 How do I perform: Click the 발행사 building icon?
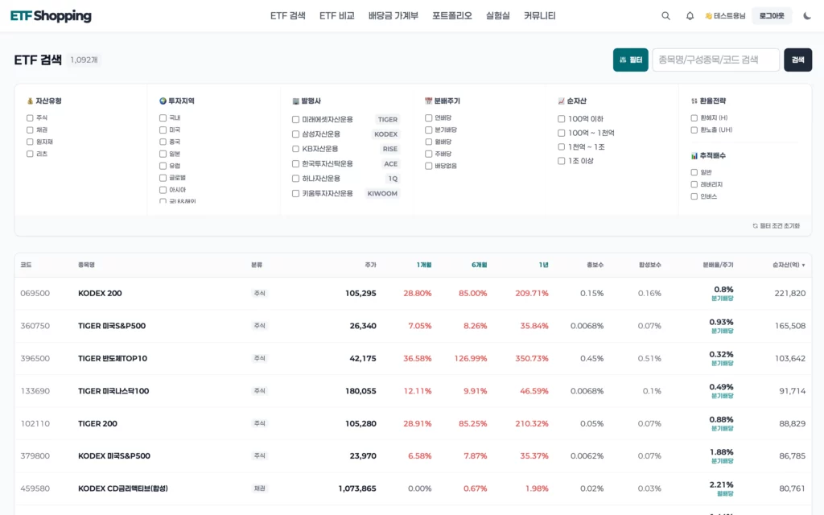296,101
